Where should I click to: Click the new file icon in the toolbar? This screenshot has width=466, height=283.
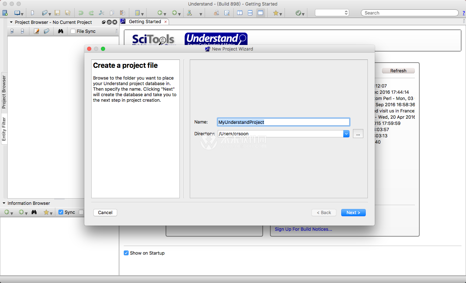[32, 13]
